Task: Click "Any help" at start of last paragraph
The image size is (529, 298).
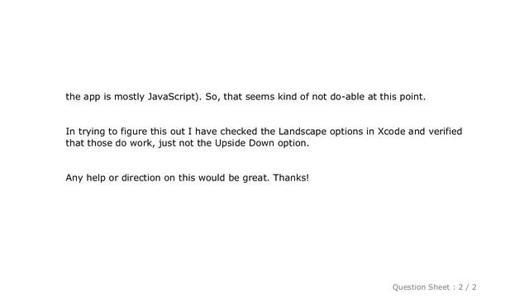Action: click(x=85, y=178)
